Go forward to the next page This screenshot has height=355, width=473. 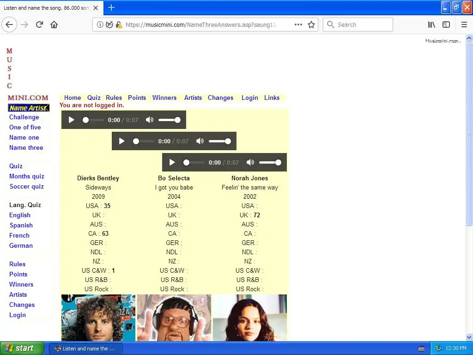[25, 24]
